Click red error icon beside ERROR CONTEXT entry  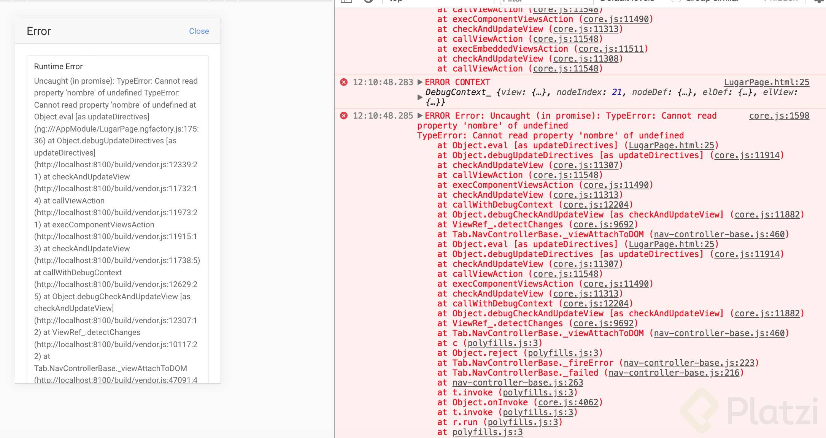point(344,82)
